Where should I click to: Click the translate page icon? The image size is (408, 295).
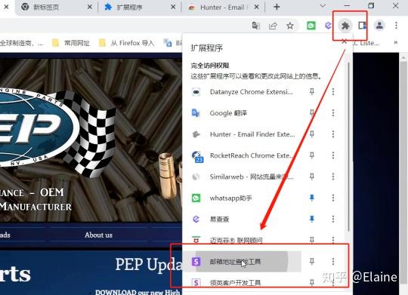[256, 26]
